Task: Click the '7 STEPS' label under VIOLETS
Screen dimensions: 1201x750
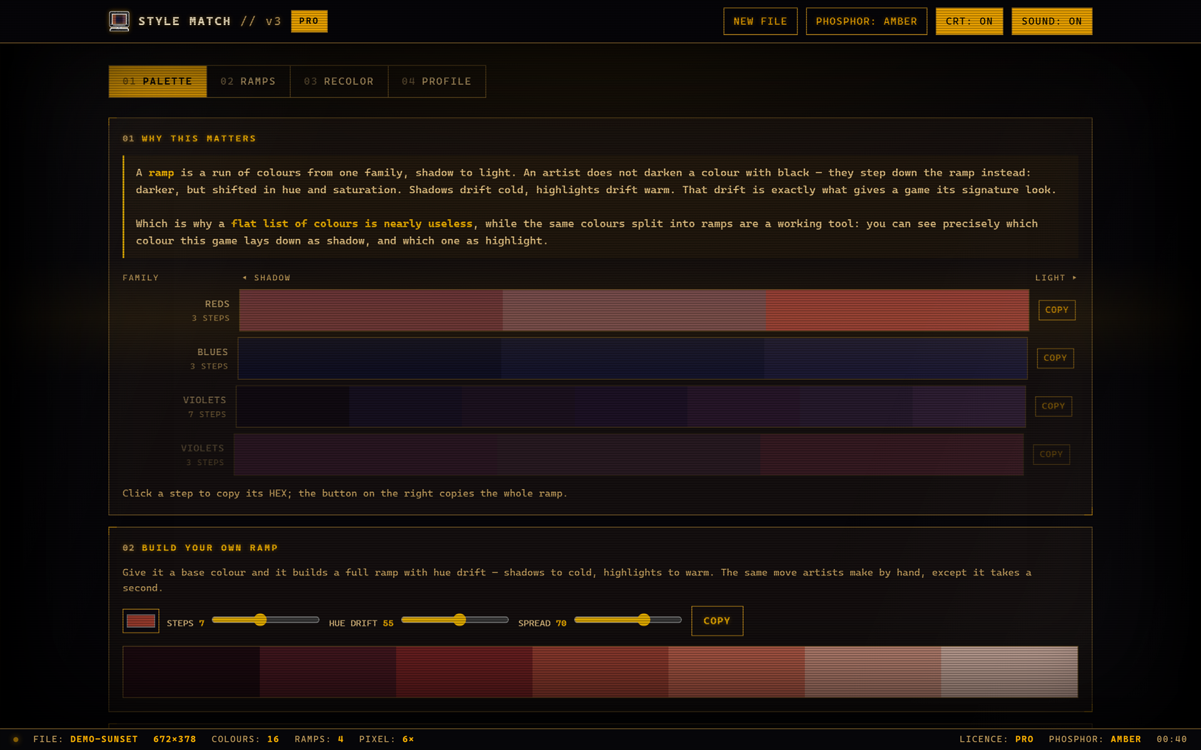Action: point(207,414)
